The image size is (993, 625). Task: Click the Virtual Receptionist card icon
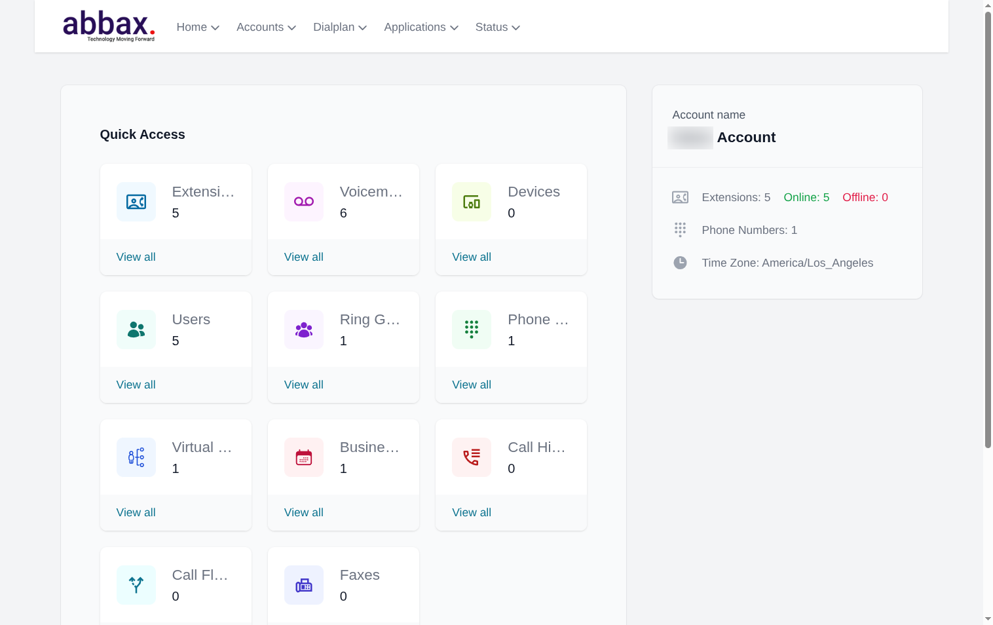(x=136, y=457)
